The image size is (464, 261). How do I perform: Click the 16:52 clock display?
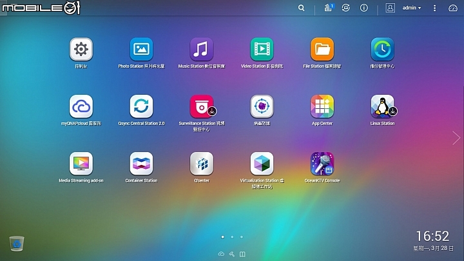coord(432,236)
